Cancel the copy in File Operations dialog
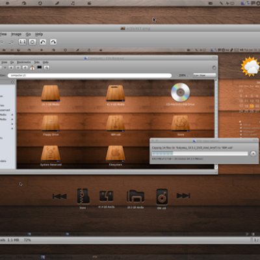This screenshot has width=260, height=260. [x=253, y=153]
